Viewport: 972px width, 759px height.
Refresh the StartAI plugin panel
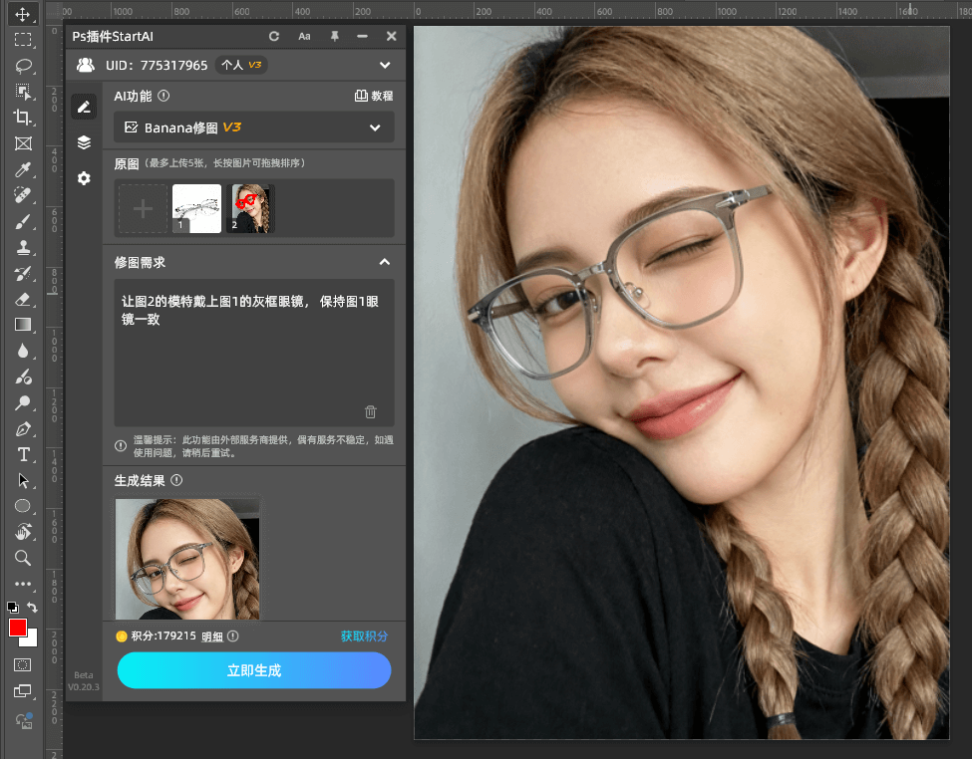pos(274,36)
